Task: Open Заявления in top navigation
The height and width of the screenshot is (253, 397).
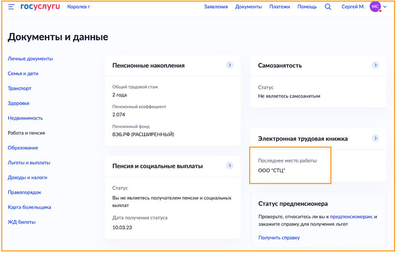Action: [216, 7]
